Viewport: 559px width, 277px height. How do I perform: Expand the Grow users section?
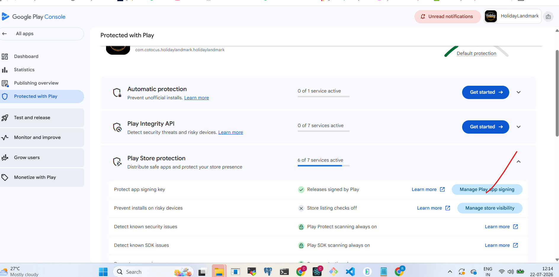tap(41, 158)
